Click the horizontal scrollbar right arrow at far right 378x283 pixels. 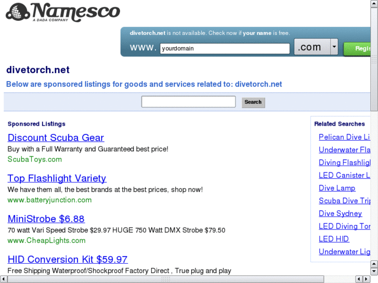367,279
